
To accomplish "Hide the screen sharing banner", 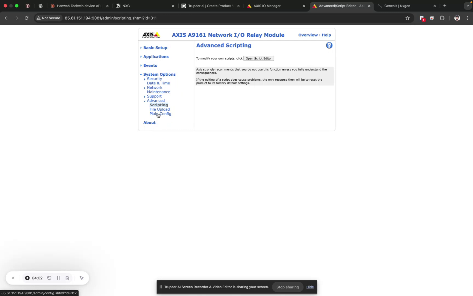I will (x=310, y=287).
